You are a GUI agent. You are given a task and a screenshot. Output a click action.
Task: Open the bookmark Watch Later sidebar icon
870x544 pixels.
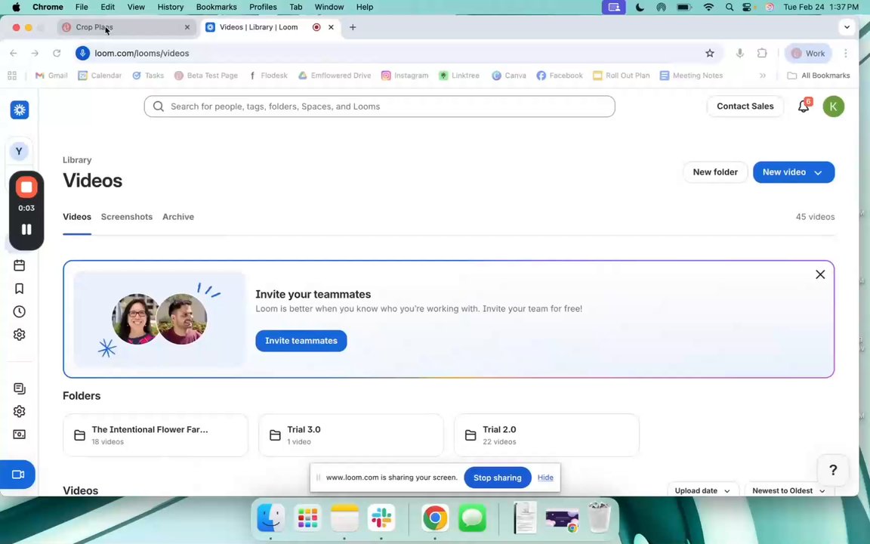coord(20,289)
